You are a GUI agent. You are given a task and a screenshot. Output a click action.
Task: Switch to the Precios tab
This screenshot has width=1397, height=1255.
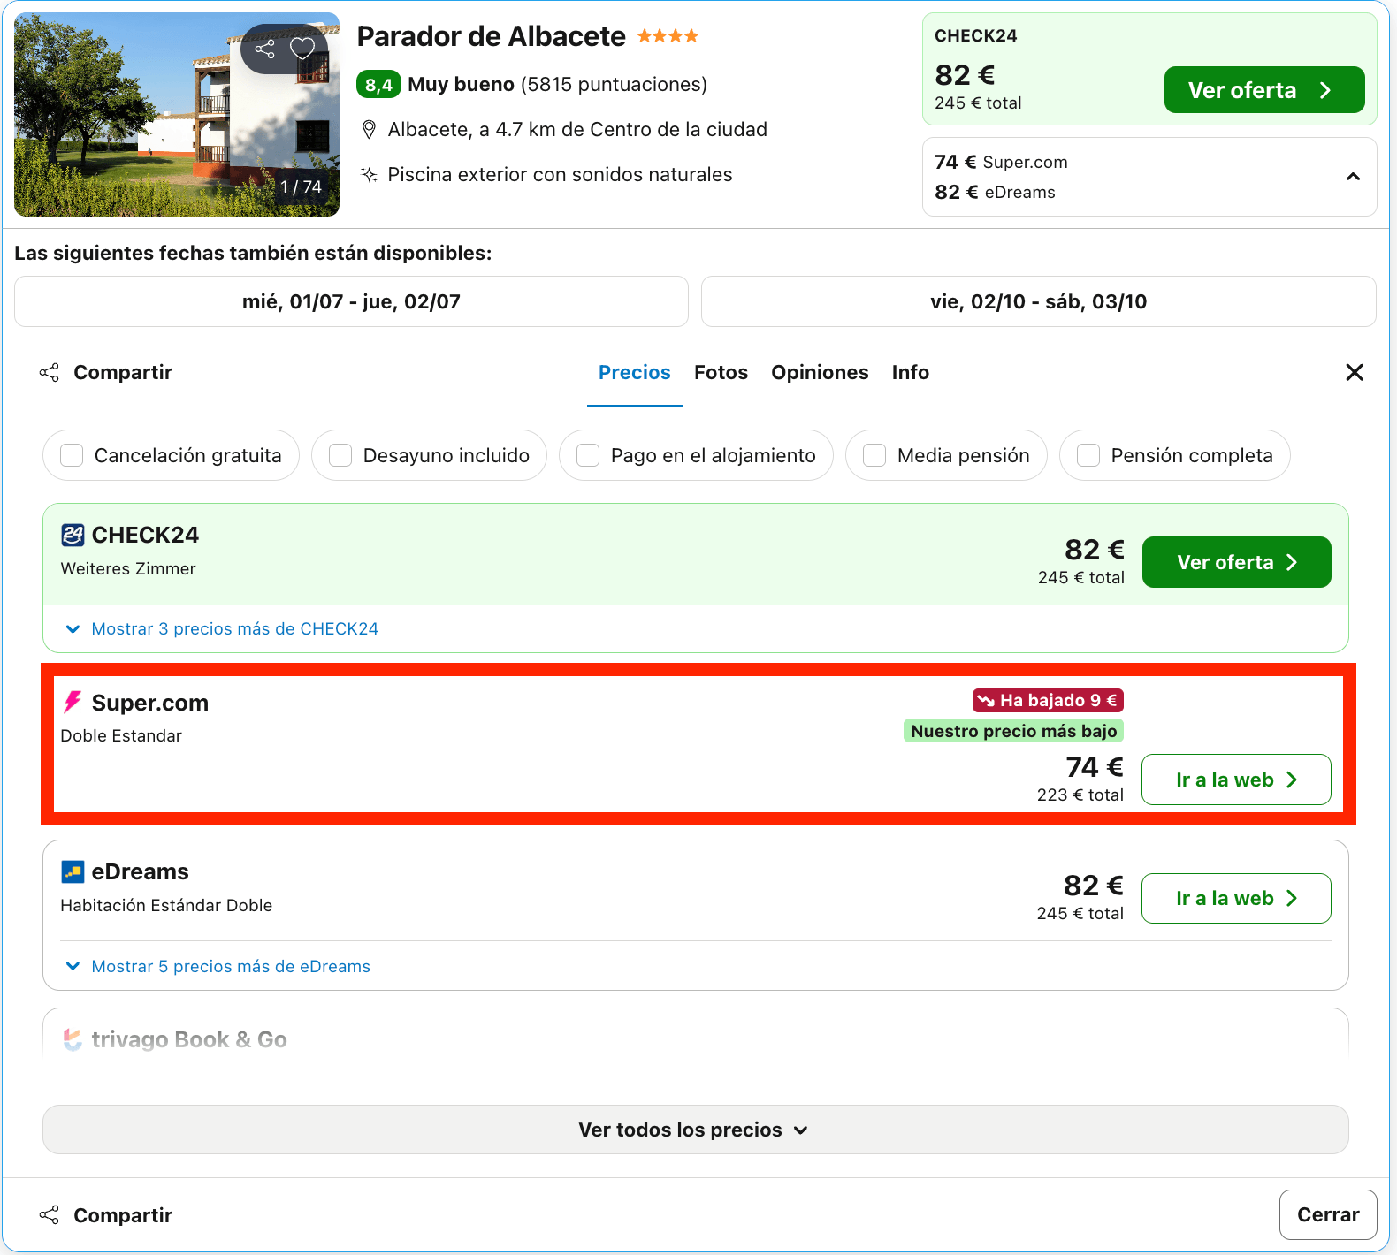tap(635, 372)
